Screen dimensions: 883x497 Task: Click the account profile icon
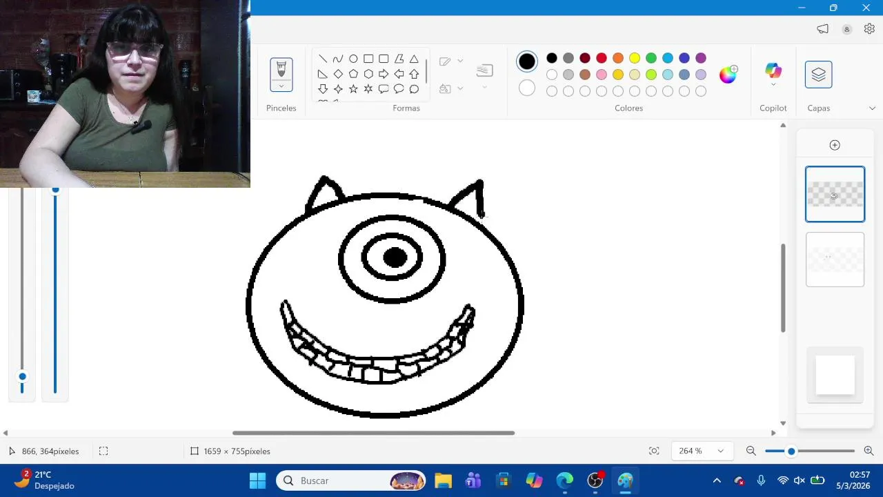pos(846,29)
